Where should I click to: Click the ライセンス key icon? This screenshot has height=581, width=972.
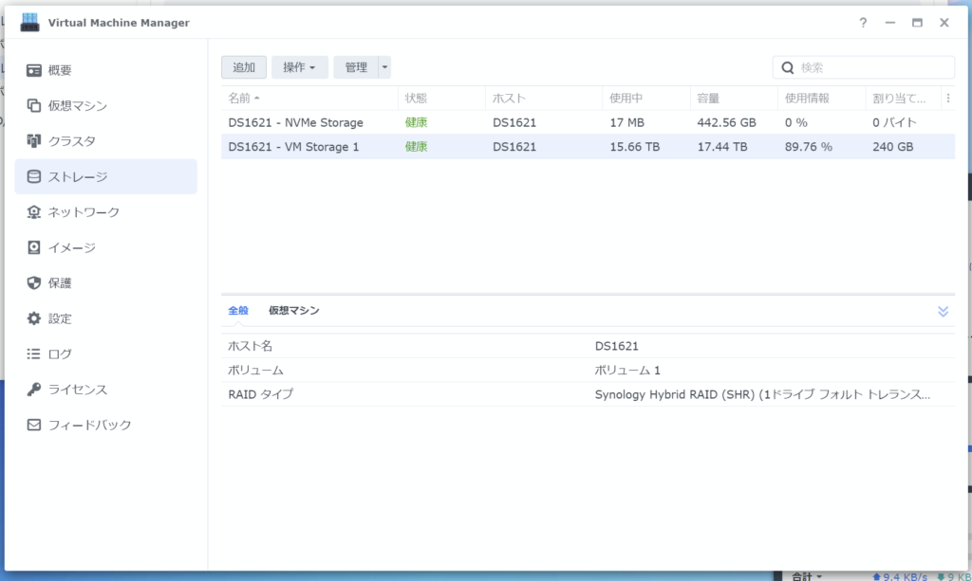pyautogui.click(x=33, y=390)
